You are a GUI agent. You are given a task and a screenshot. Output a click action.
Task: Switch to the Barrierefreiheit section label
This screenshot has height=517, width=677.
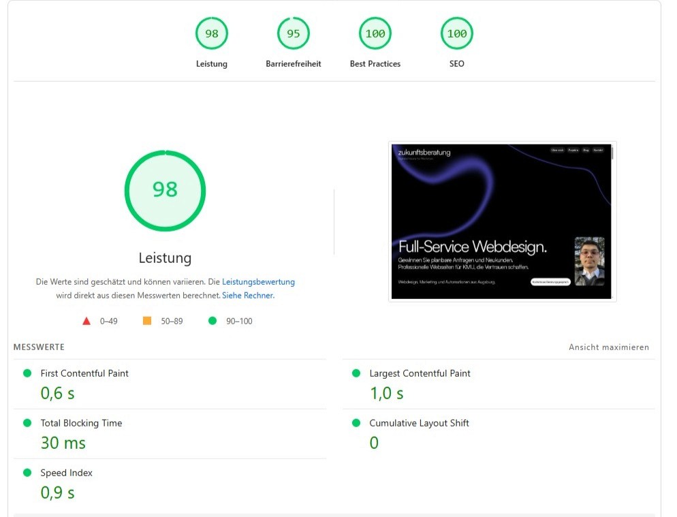click(x=293, y=64)
